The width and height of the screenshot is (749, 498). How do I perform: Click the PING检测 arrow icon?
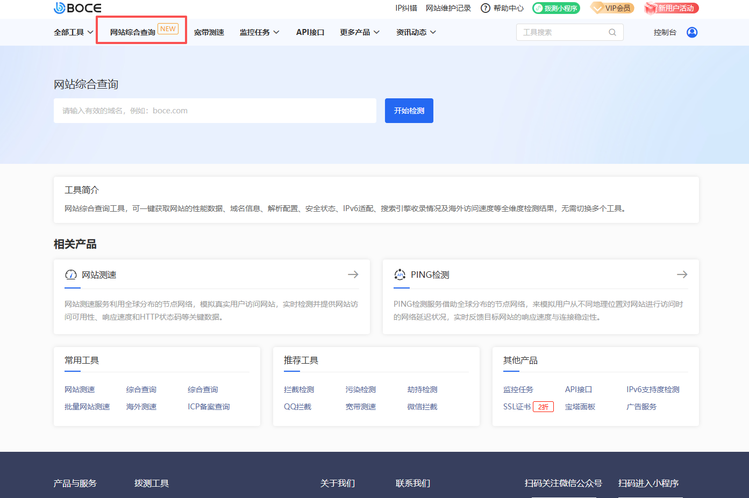tap(682, 275)
